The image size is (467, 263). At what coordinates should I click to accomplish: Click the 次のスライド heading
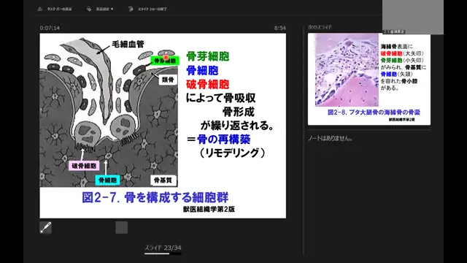[x=320, y=27]
